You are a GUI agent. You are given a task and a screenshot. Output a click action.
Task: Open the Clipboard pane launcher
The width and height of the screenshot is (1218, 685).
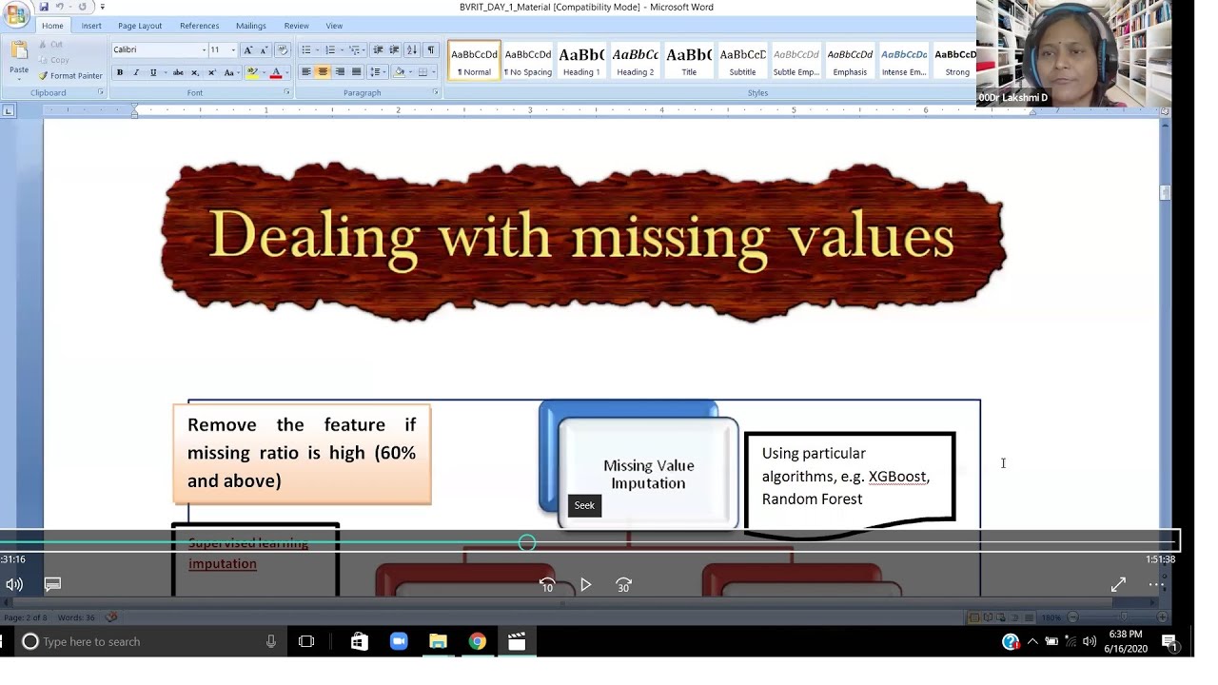tap(100, 92)
